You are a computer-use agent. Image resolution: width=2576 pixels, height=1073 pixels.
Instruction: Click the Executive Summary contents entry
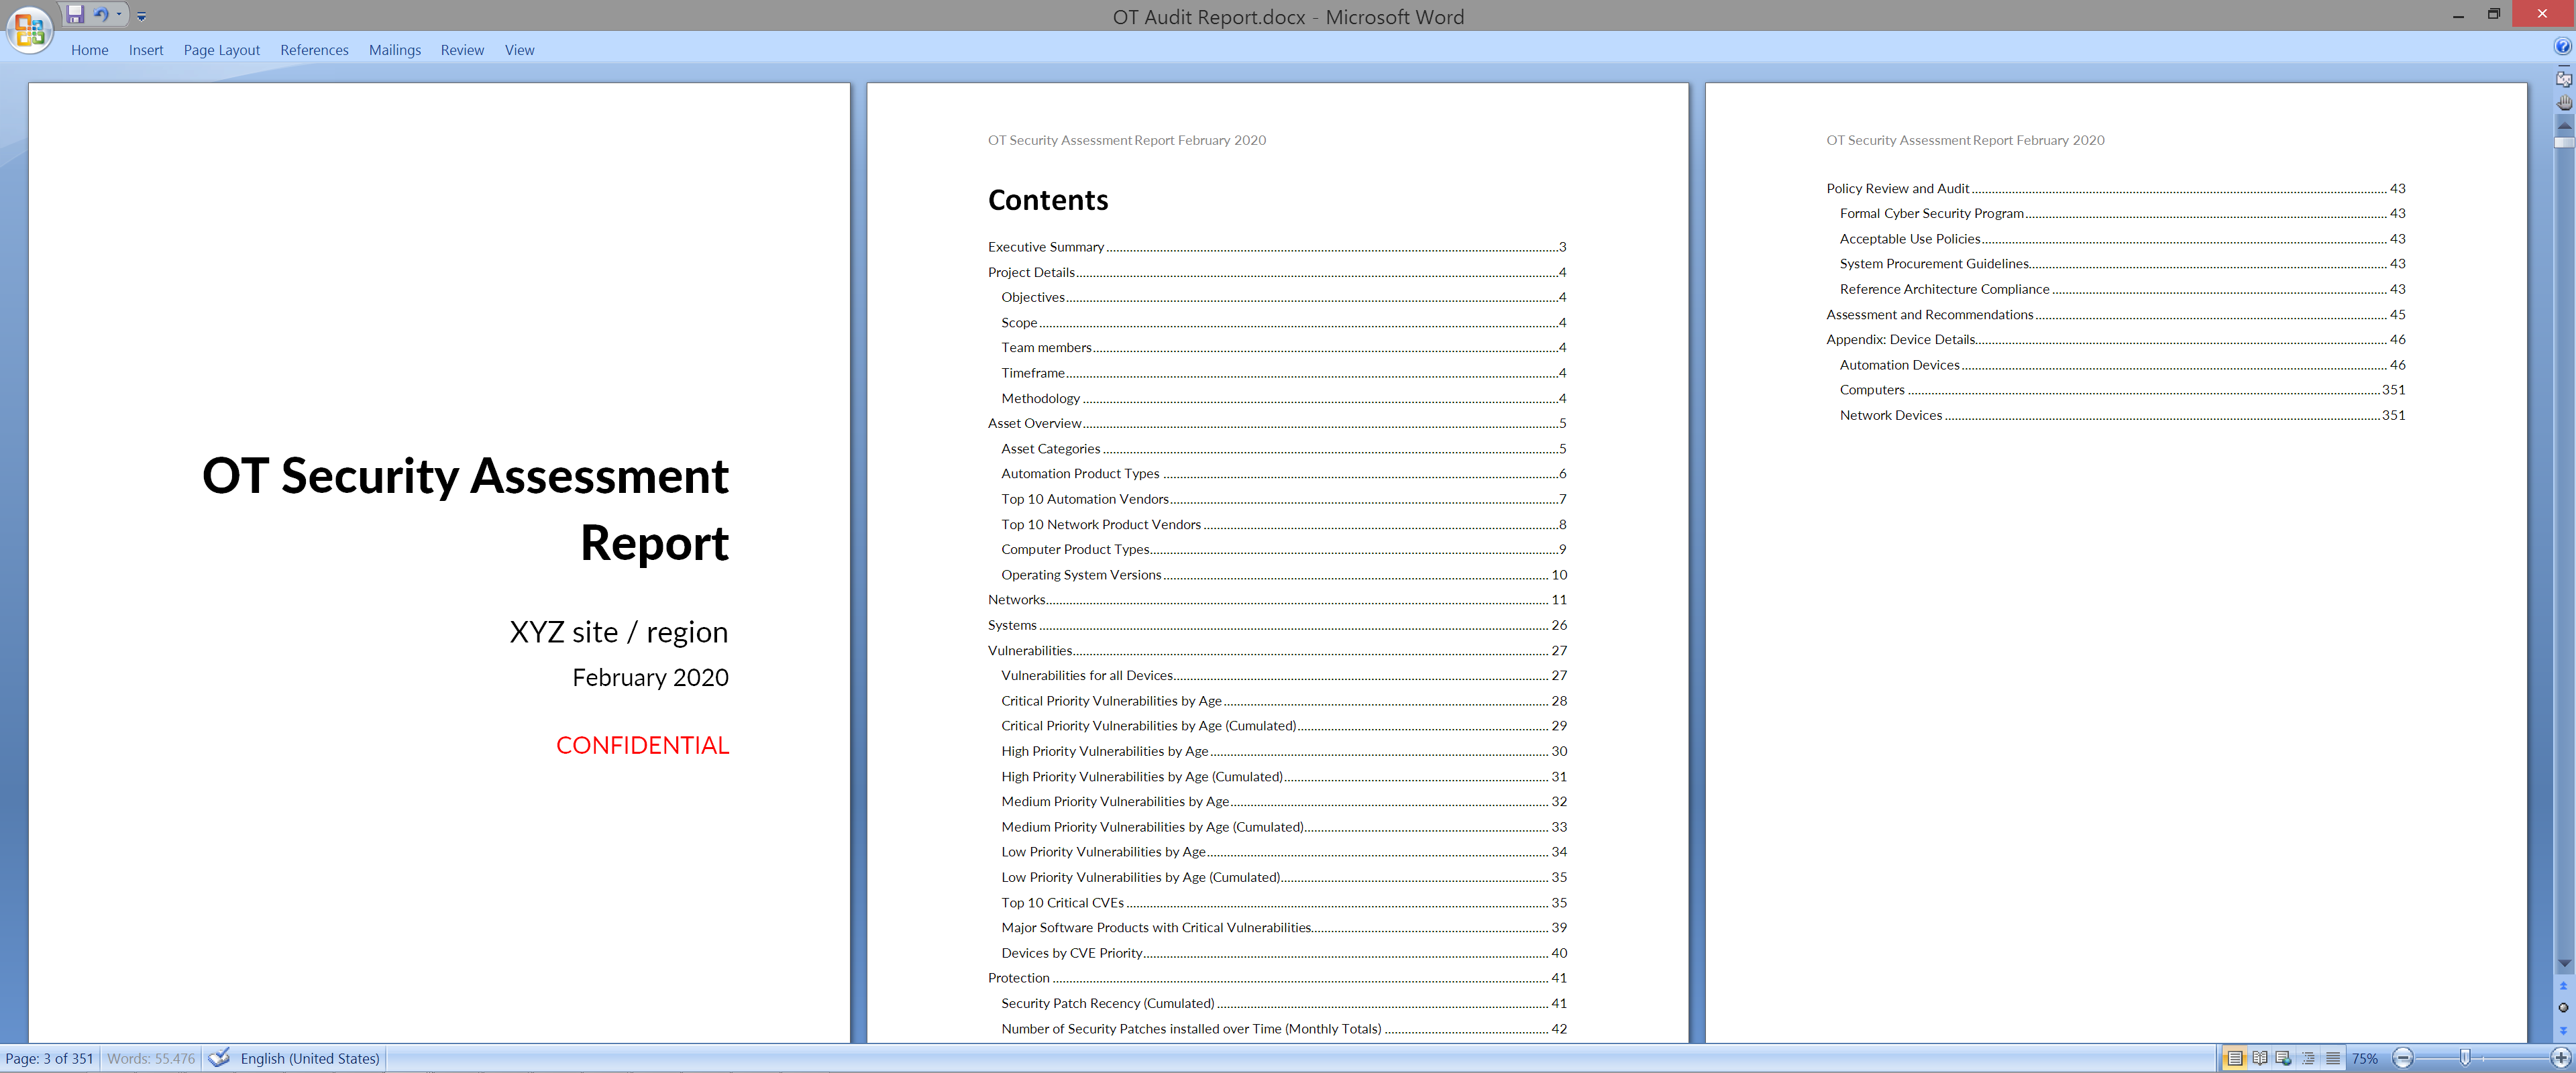(1277, 247)
